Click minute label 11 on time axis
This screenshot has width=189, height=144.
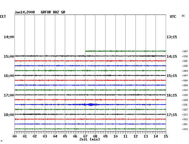(125, 136)
